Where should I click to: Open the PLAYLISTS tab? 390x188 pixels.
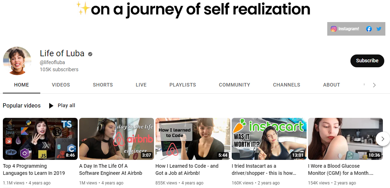(183, 85)
